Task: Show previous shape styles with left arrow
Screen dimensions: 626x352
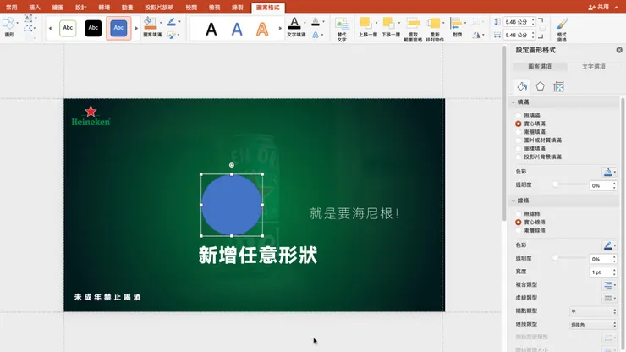Action: [x=50, y=29]
